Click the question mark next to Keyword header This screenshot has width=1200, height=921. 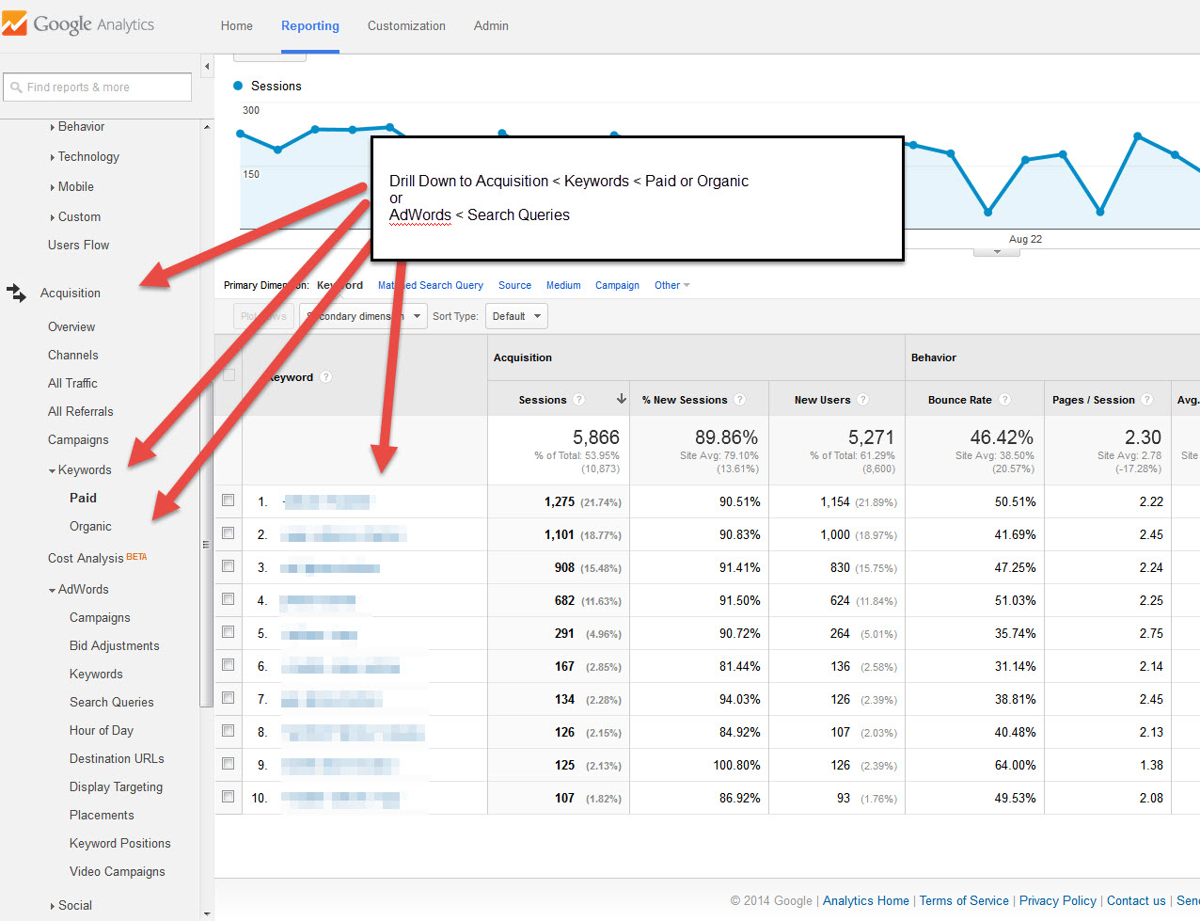pyautogui.click(x=325, y=376)
